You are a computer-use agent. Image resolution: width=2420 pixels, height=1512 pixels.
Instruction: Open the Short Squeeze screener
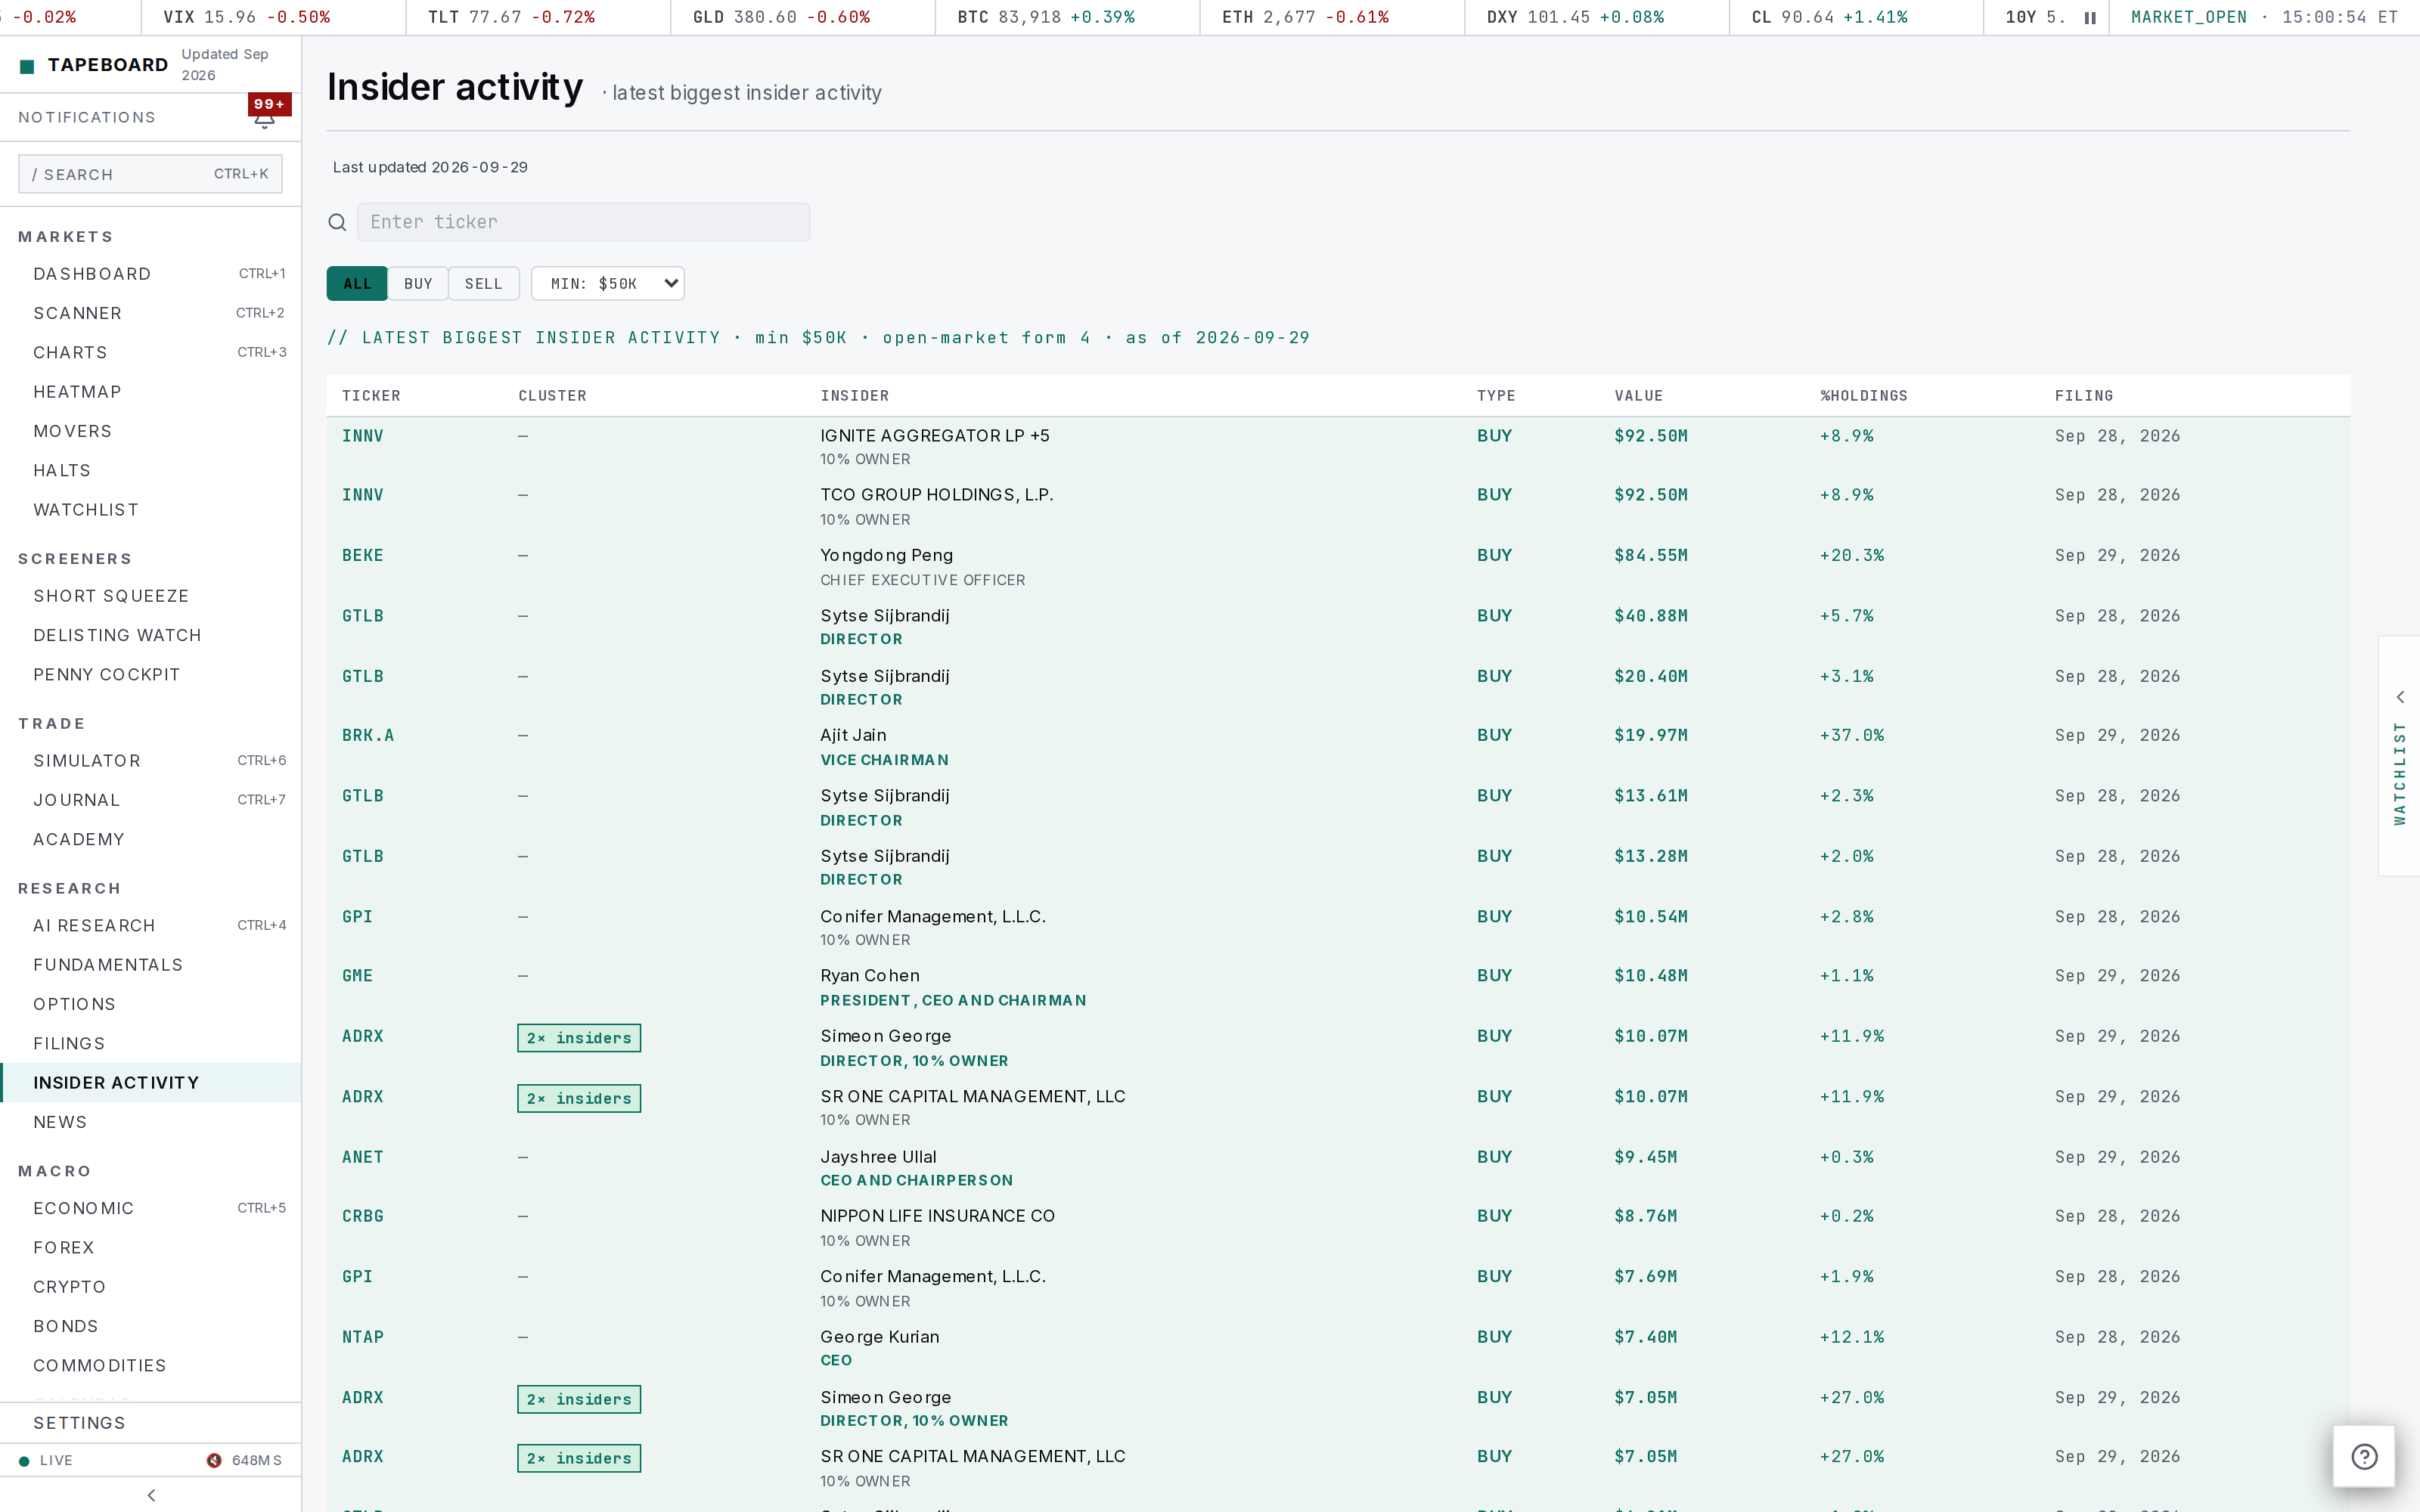tap(150, 596)
